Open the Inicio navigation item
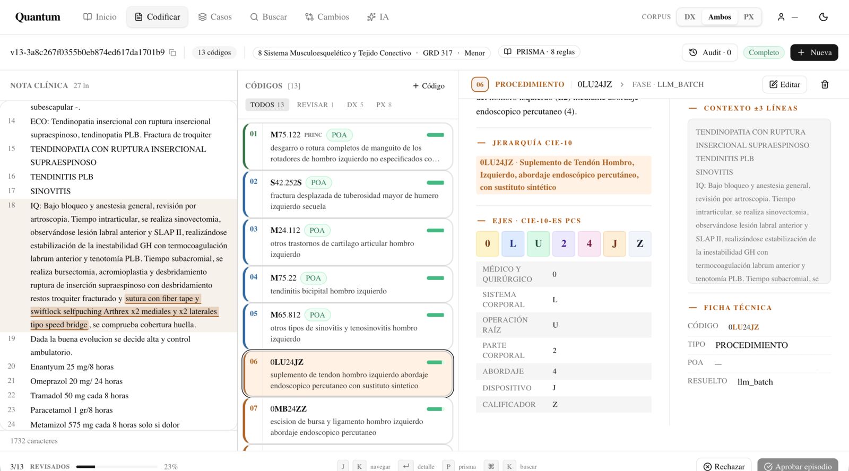 pyautogui.click(x=100, y=17)
